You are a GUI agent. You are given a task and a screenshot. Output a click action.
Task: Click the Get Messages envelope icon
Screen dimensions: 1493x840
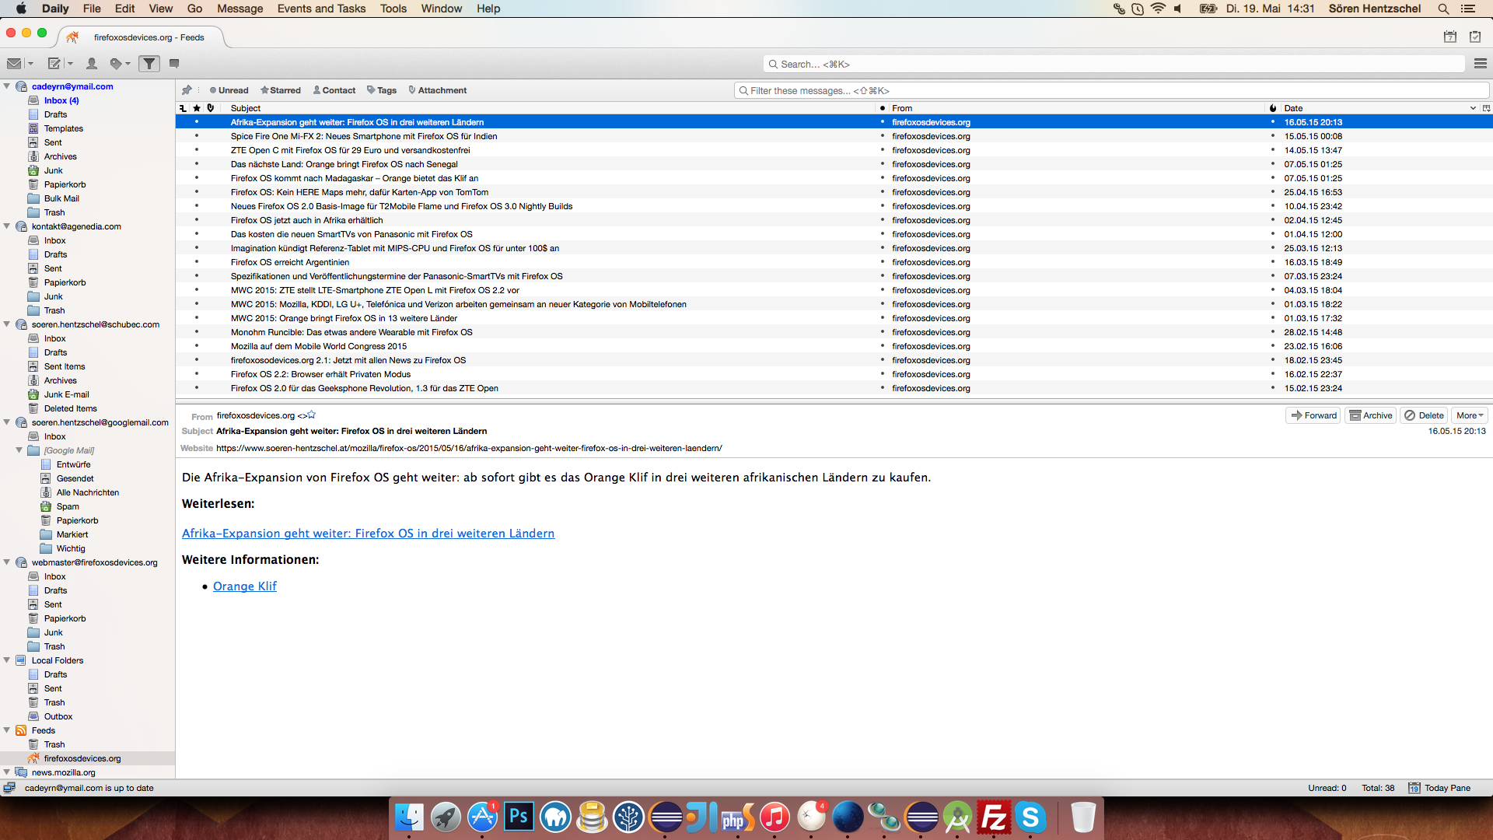14,64
